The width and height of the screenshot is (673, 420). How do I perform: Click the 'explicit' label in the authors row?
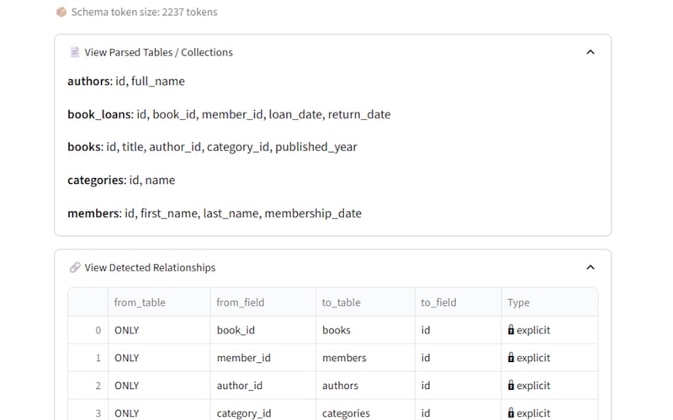(533, 386)
